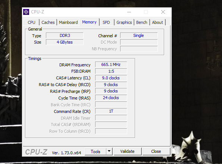This screenshot has width=222, height=164.
Task: Click the Close button at the bottom
Action: click(156, 151)
